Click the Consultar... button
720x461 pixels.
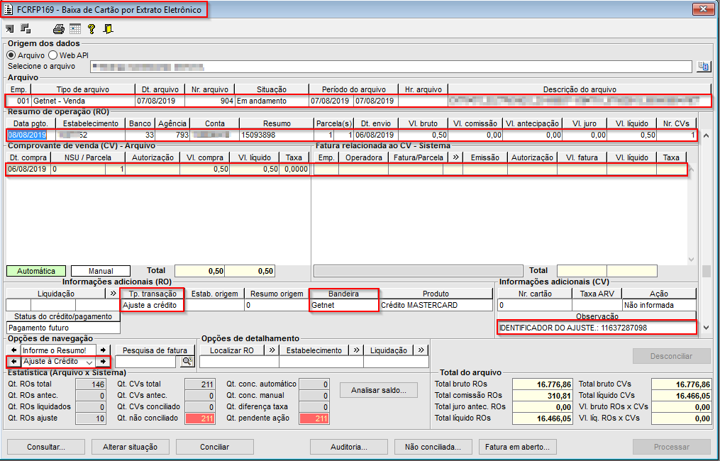click(46, 447)
